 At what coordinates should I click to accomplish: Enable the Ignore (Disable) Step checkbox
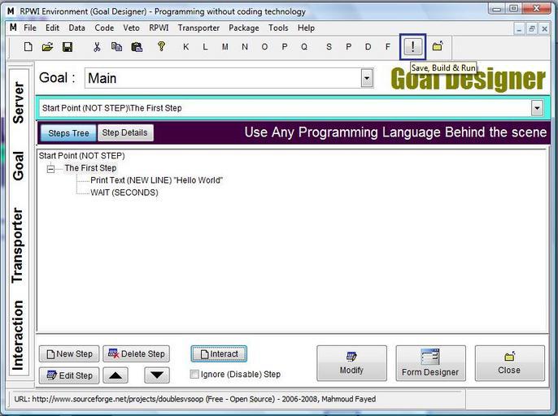194,375
